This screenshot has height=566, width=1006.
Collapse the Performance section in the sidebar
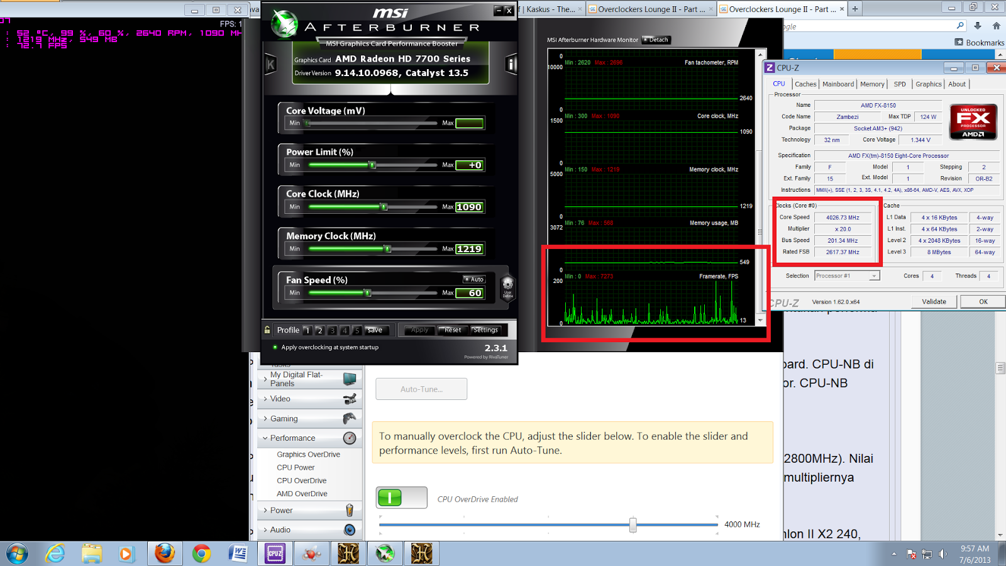[265, 438]
